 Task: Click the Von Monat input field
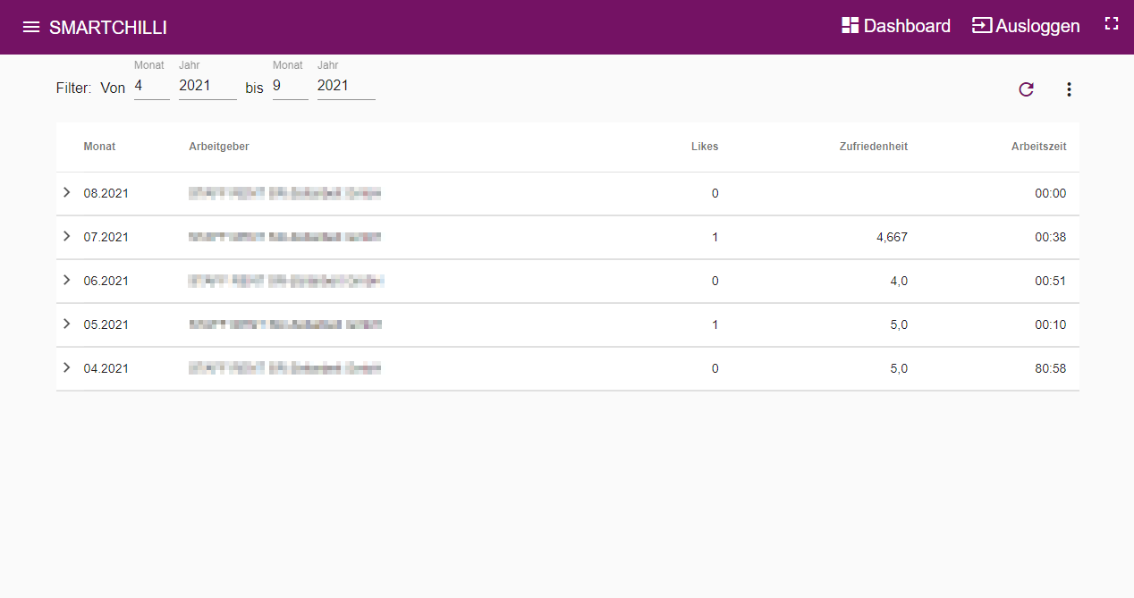pyautogui.click(x=152, y=86)
